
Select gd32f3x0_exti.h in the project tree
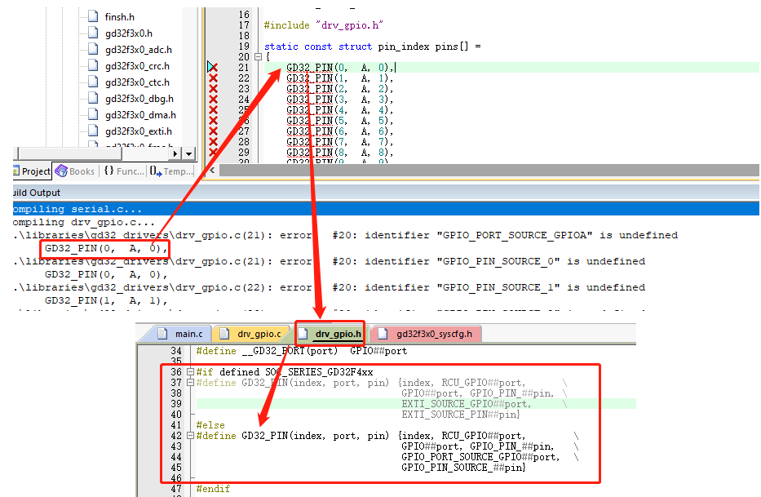[139, 131]
